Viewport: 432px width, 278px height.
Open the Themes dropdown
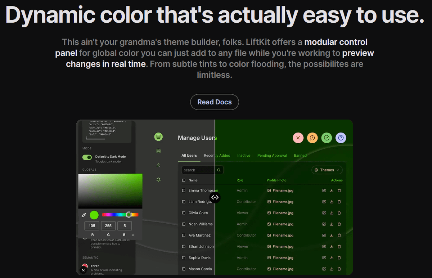pyautogui.click(x=327, y=170)
